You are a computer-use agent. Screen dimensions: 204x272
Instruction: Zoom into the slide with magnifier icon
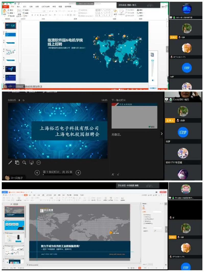point(24,163)
